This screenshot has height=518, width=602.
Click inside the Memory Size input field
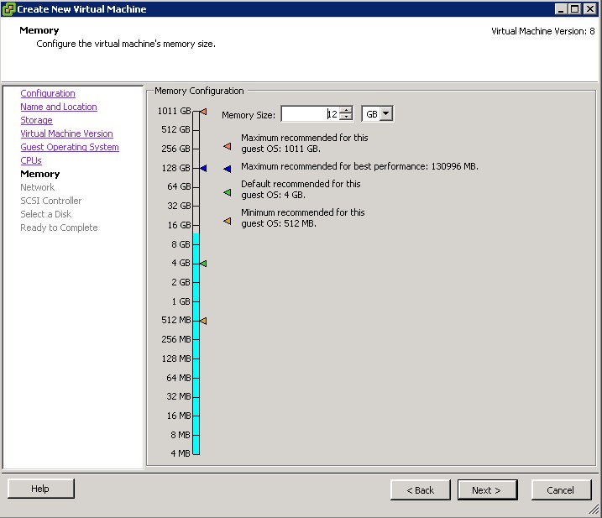(x=307, y=114)
